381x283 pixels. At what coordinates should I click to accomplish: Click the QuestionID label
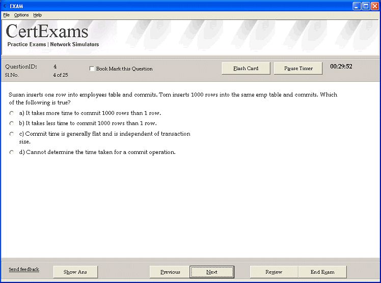pyautogui.click(x=21, y=67)
